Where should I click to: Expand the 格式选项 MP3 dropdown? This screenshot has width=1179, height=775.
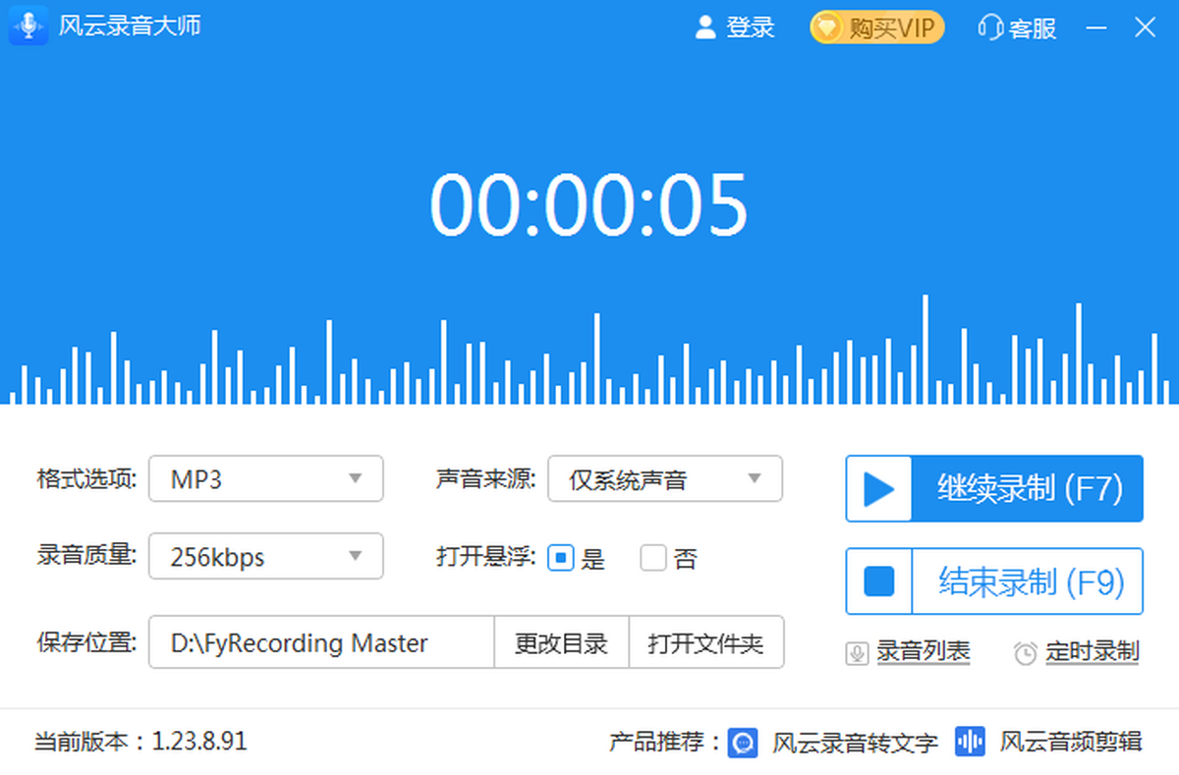point(265,479)
